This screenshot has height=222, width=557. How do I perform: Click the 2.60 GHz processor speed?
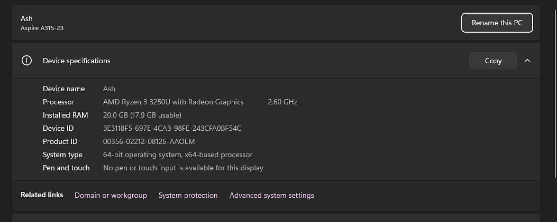(282, 102)
